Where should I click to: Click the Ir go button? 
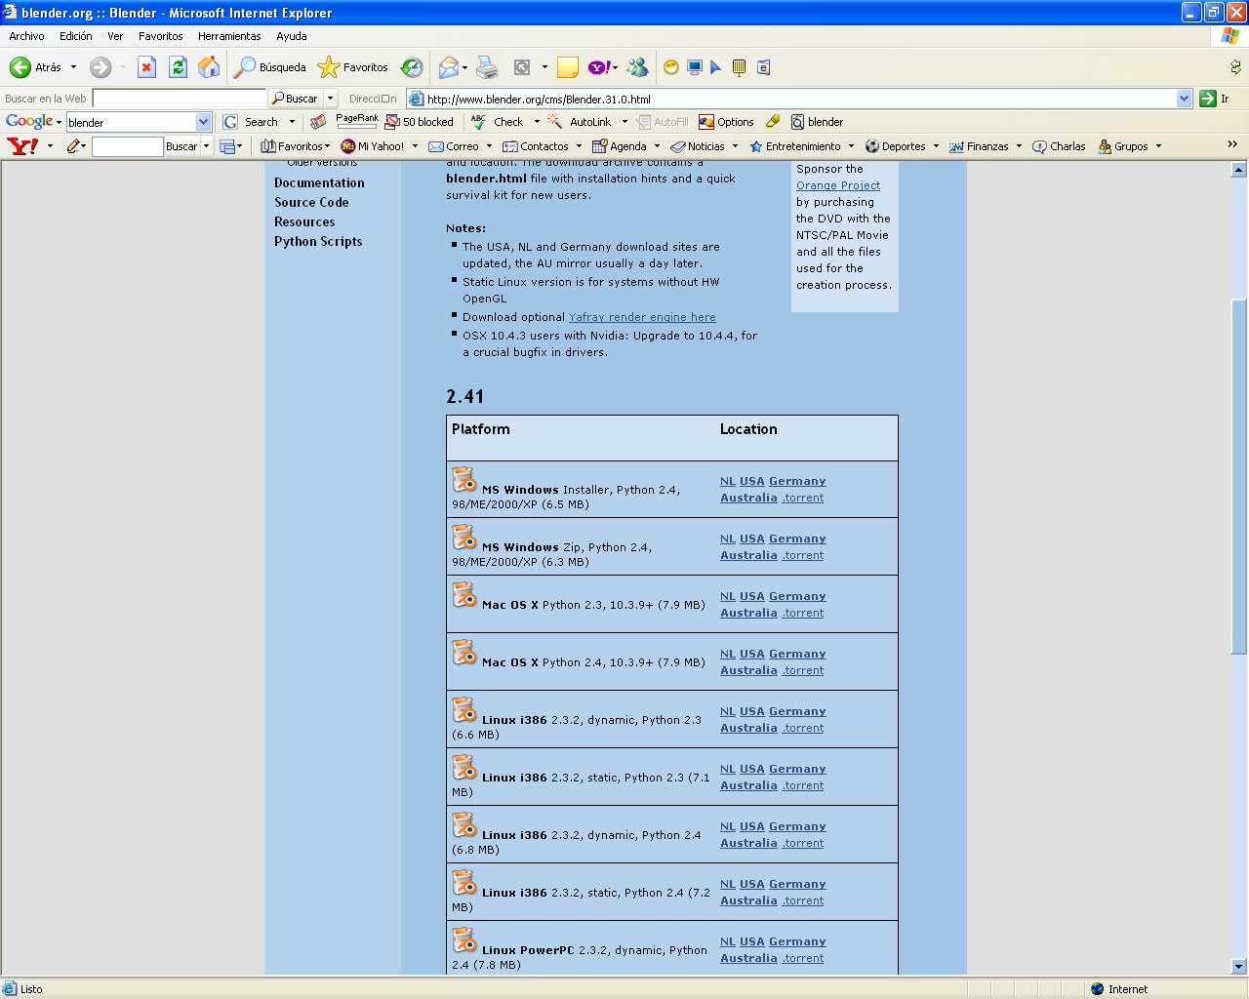[1215, 99]
